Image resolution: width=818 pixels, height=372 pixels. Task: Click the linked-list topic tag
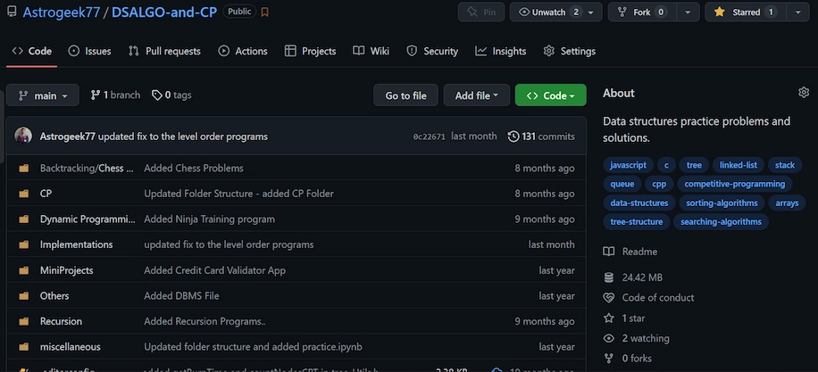click(x=739, y=165)
